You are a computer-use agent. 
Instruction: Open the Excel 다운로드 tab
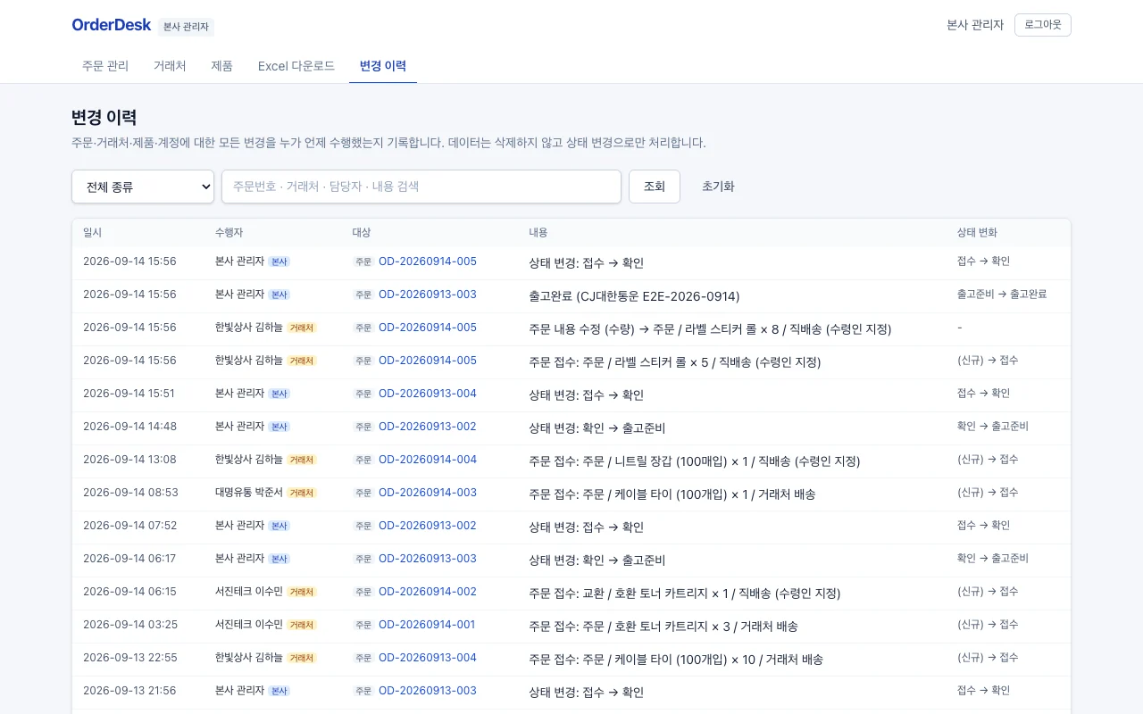[296, 66]
